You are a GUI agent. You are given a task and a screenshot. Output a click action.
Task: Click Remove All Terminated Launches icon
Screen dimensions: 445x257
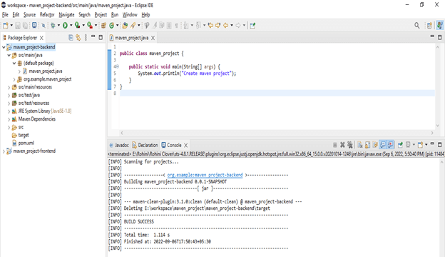pos(350,145)
